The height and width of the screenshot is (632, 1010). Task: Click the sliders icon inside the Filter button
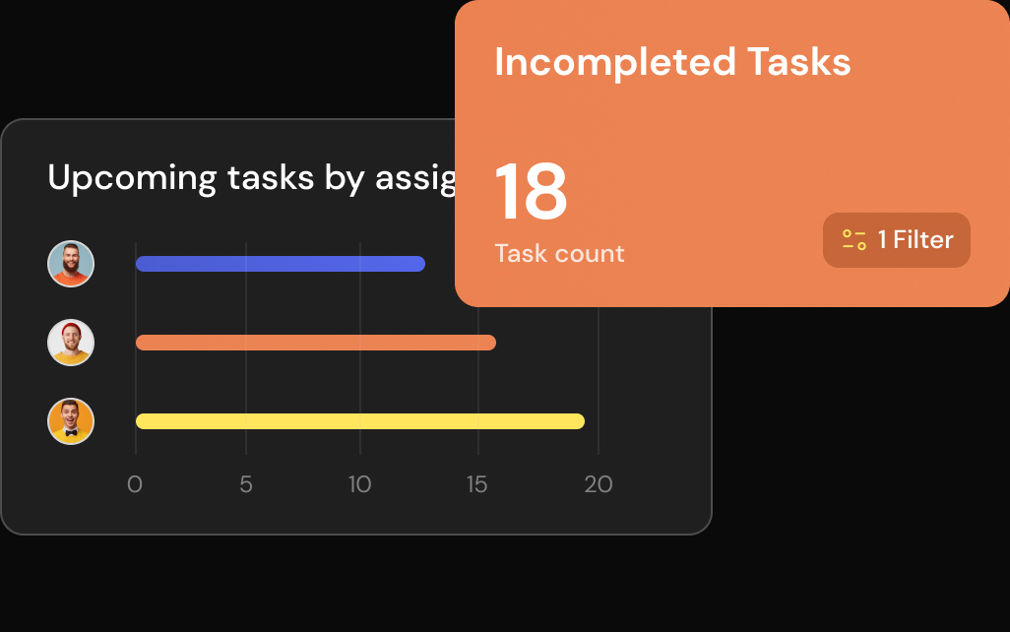point(853,240)
